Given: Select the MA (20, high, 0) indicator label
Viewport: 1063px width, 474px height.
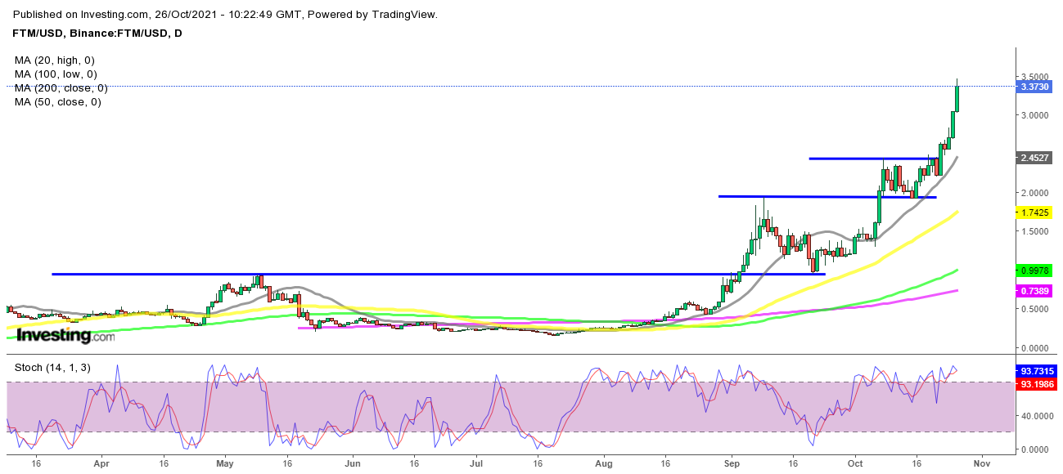Looking at the screenshot, I should click(x=55, y=60).
